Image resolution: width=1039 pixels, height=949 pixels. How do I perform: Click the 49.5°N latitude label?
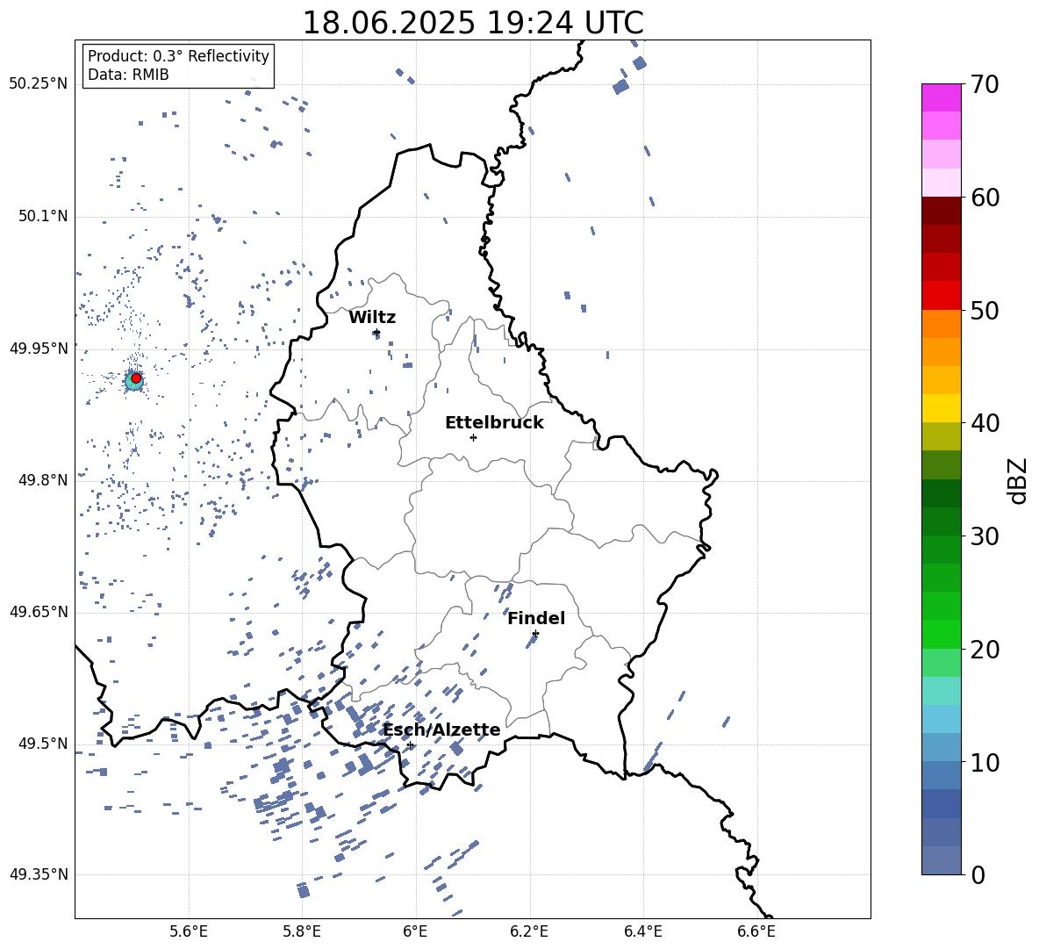43,743
